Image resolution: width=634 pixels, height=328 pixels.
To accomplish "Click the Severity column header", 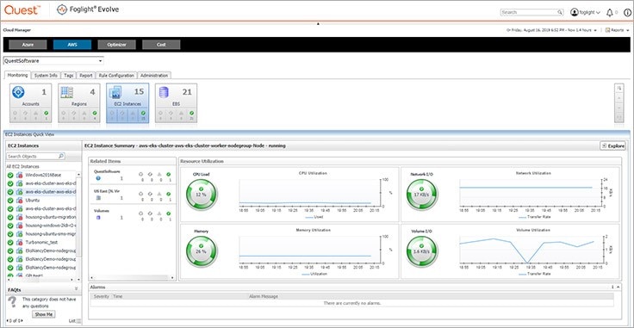I will [x=101, y=296].
